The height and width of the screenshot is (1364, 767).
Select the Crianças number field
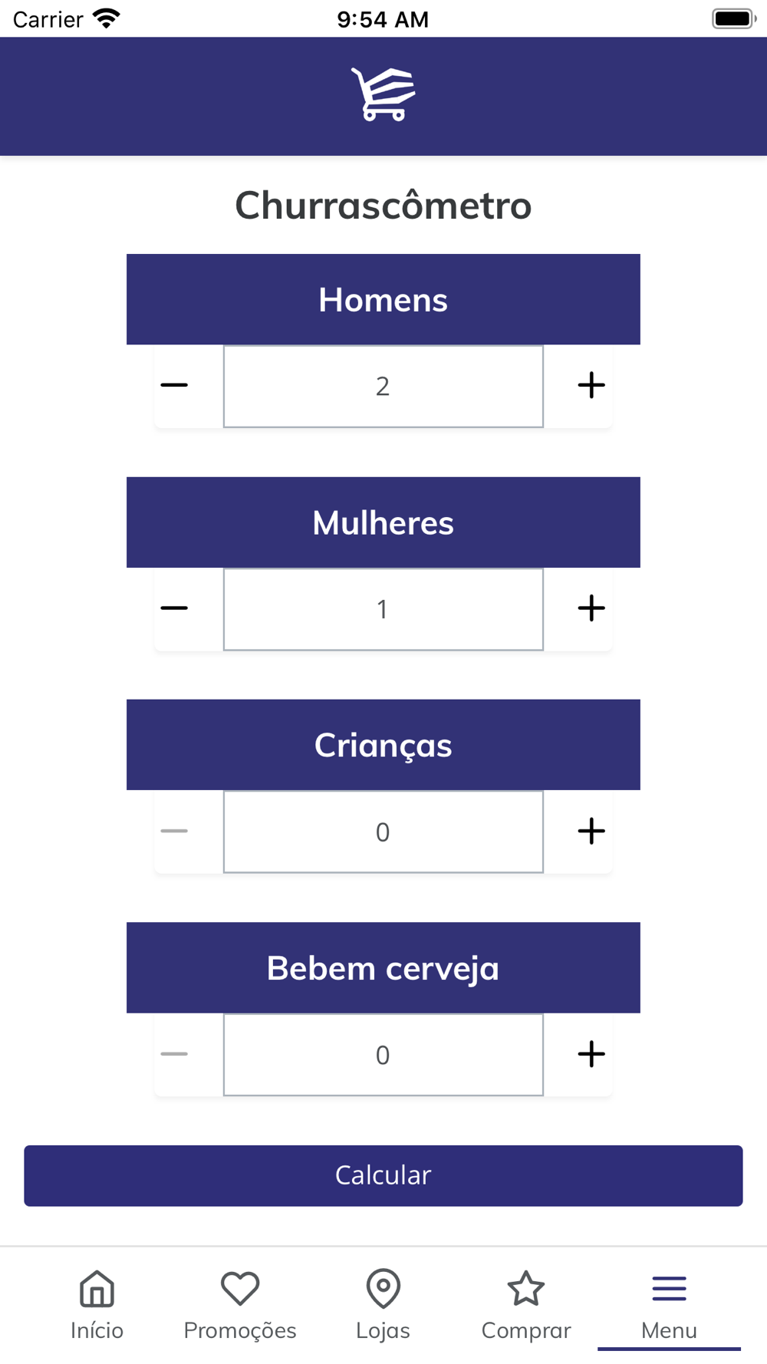tap(383, 832)
